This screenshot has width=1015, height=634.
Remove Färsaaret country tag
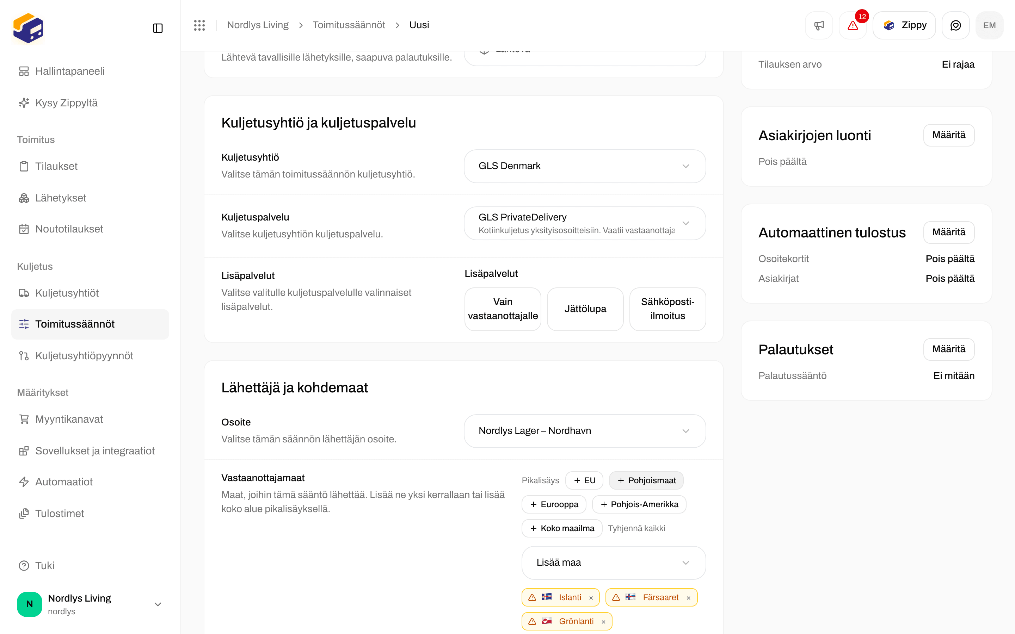[688, 598]
